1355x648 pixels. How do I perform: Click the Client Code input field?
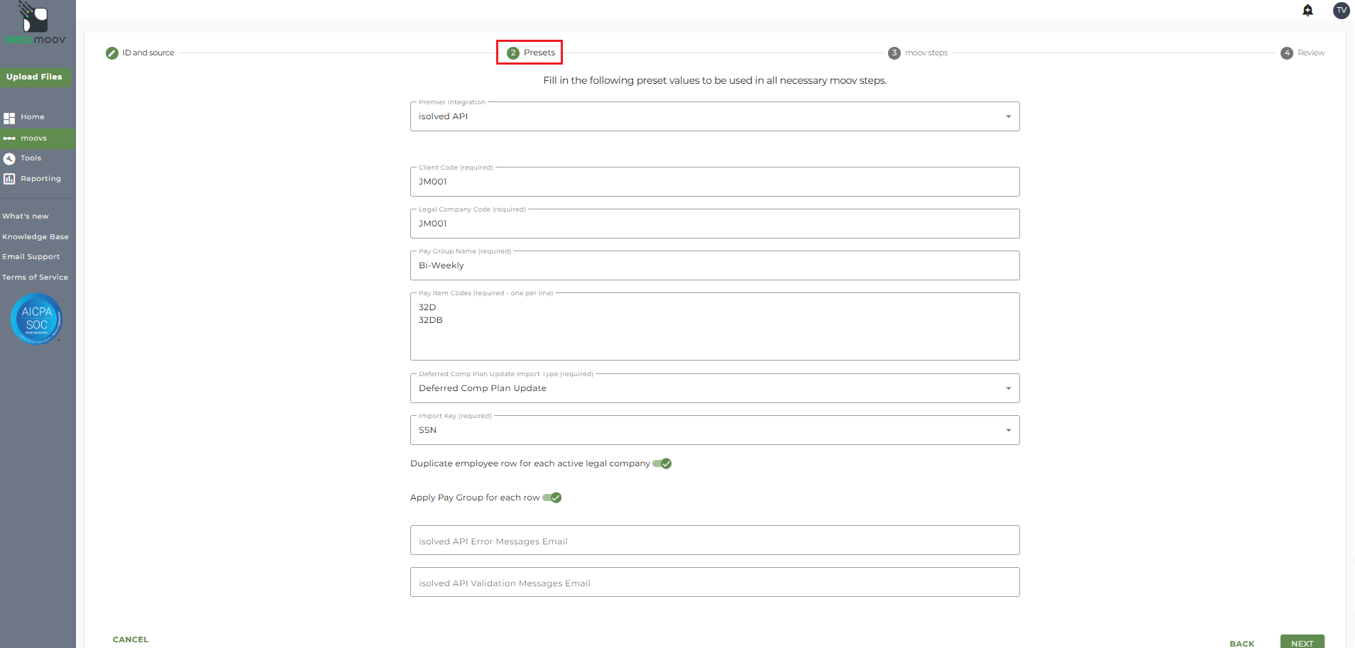click(x=714, y=182)
